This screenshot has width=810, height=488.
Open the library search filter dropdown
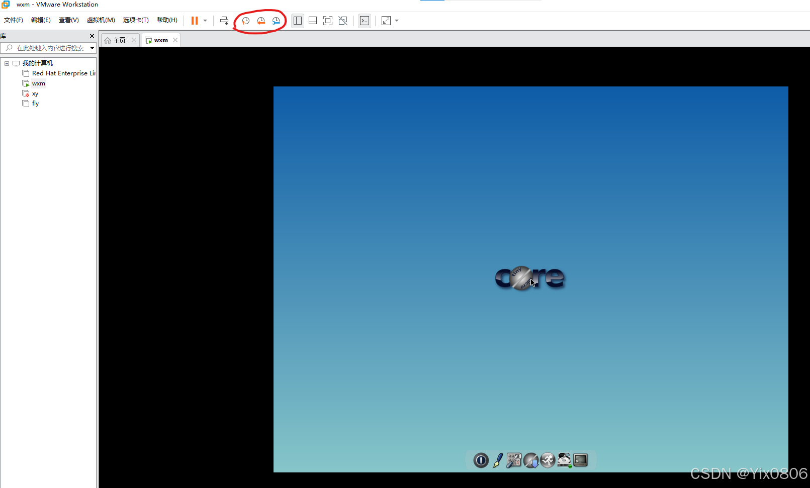pyautogui.click(x=93, y=48)
